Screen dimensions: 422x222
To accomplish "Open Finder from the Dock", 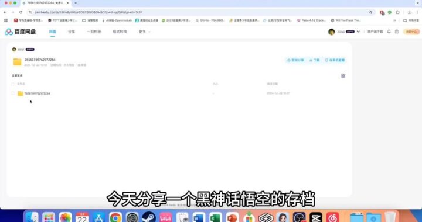I will (32, 217).
